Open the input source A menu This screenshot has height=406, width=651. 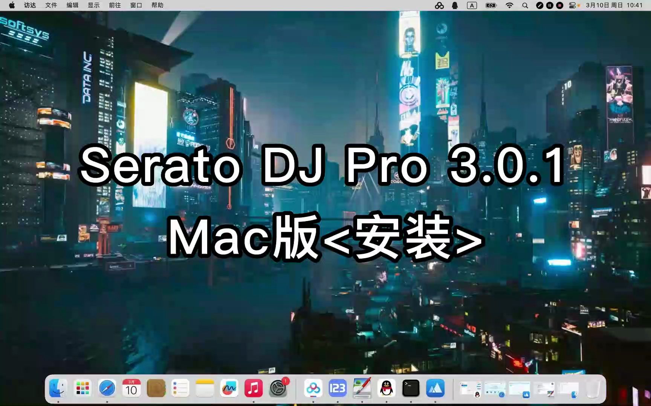click(x=472, y=5)
